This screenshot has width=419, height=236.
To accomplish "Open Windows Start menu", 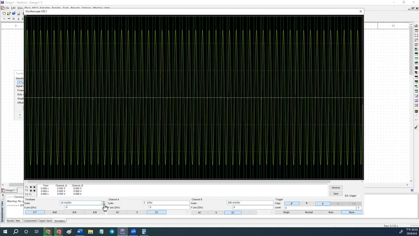I will click(5, 232).
